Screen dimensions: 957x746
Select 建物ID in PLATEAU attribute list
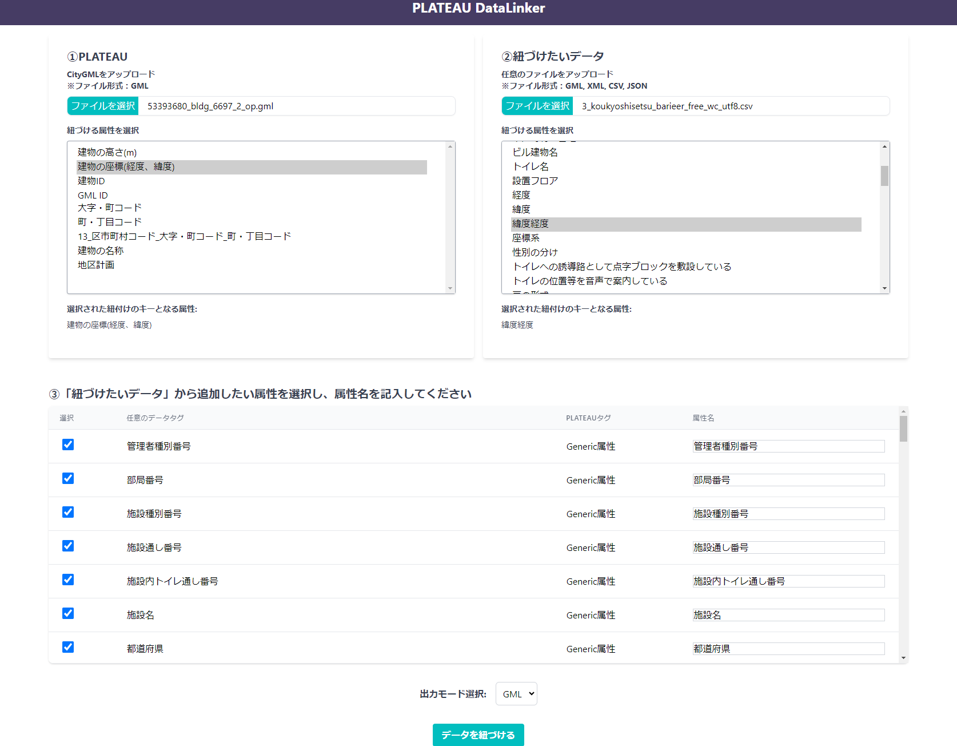click(x=252, y=181)
